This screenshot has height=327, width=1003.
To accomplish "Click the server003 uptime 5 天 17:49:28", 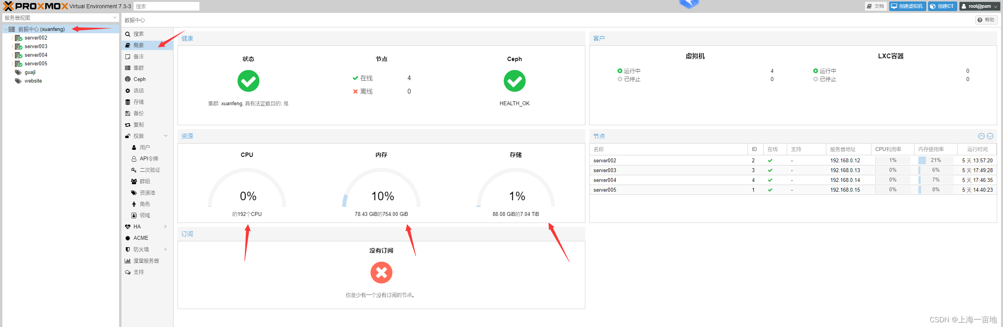I will [977, 170].
